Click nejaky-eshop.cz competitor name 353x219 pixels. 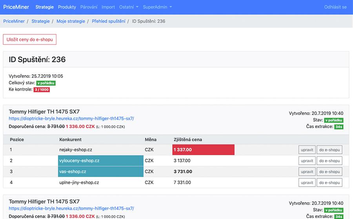click(x=76, y=150)
